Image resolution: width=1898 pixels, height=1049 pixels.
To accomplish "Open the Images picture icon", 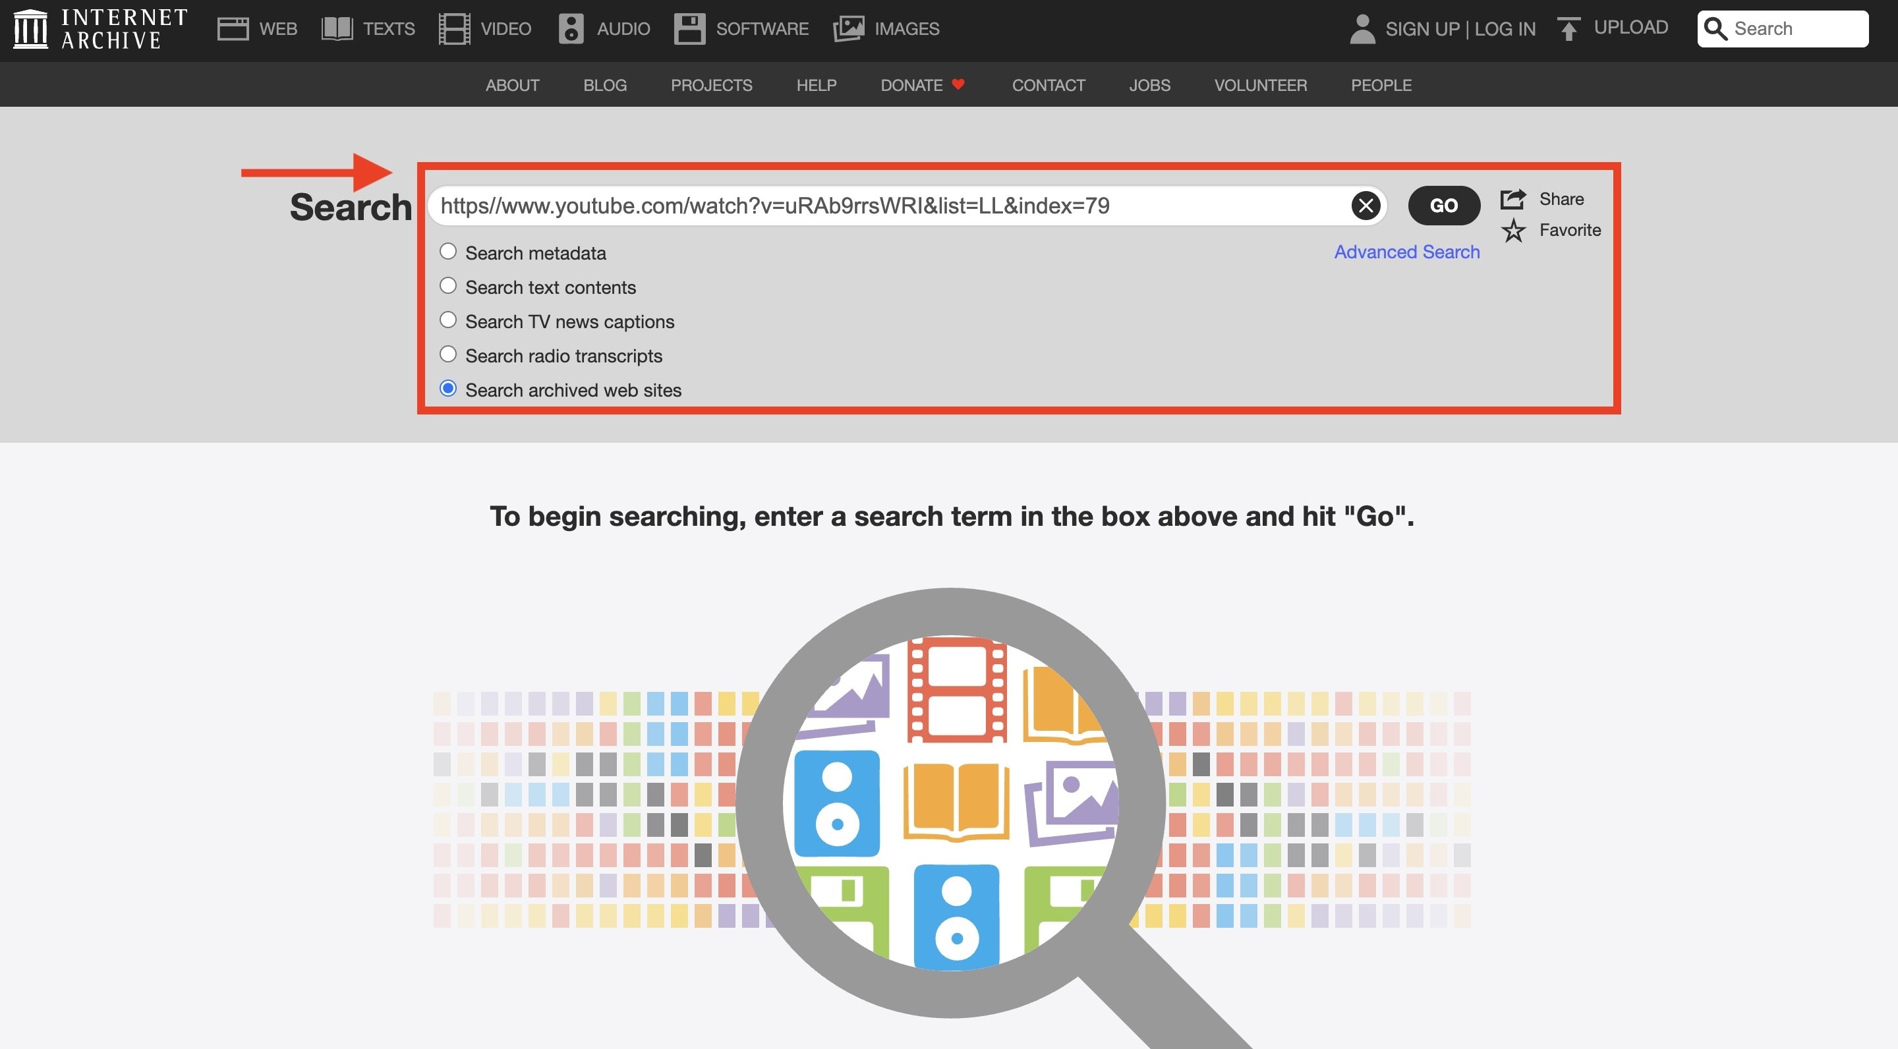I will (x=848, y=29).
